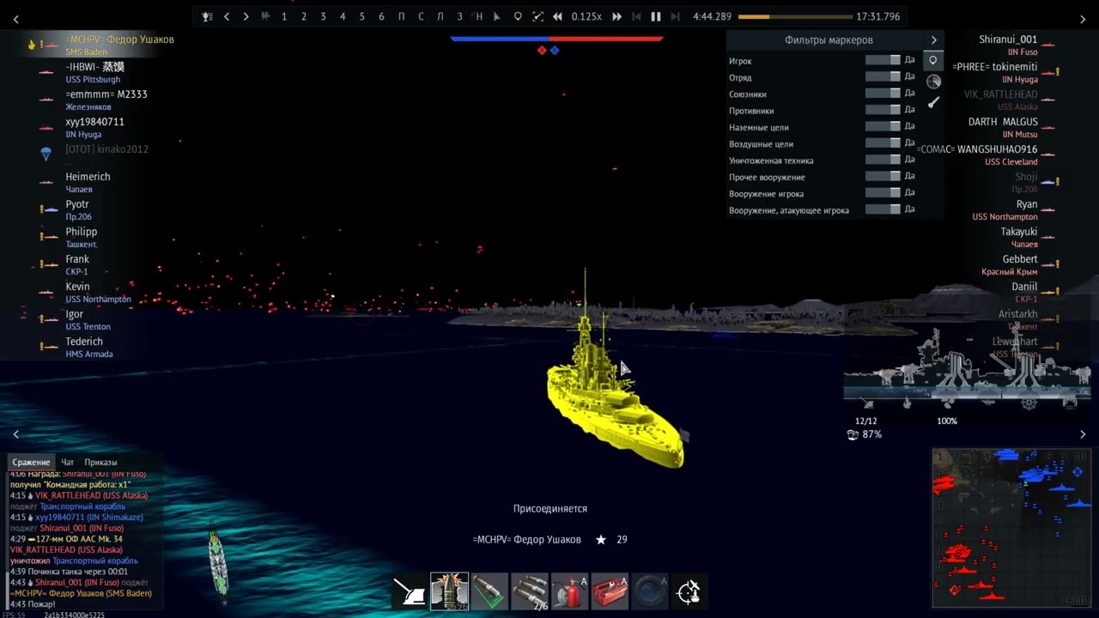Screen dimensions: 1099x618
Task: Collapse left team list with top arrow
Action: pos(15,19)
